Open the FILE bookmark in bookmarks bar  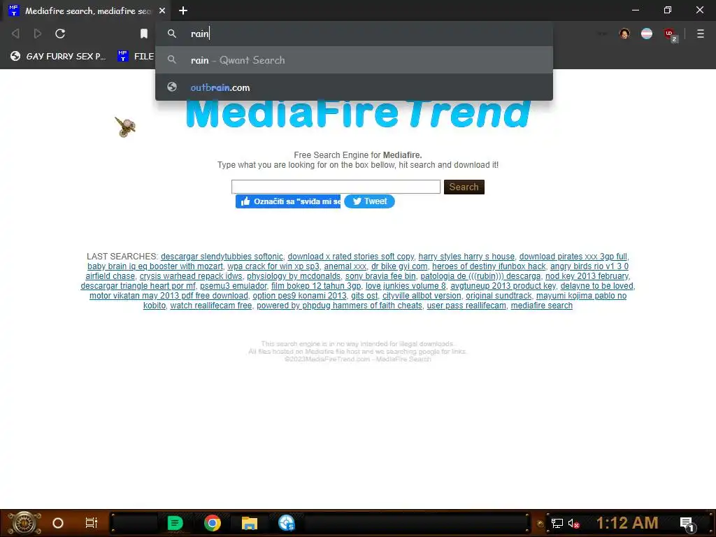pyautogui.click(x=136, y=56)
